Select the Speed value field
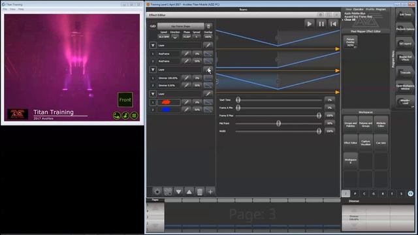This screenshot has height=235, width=418. coord(164,37)
